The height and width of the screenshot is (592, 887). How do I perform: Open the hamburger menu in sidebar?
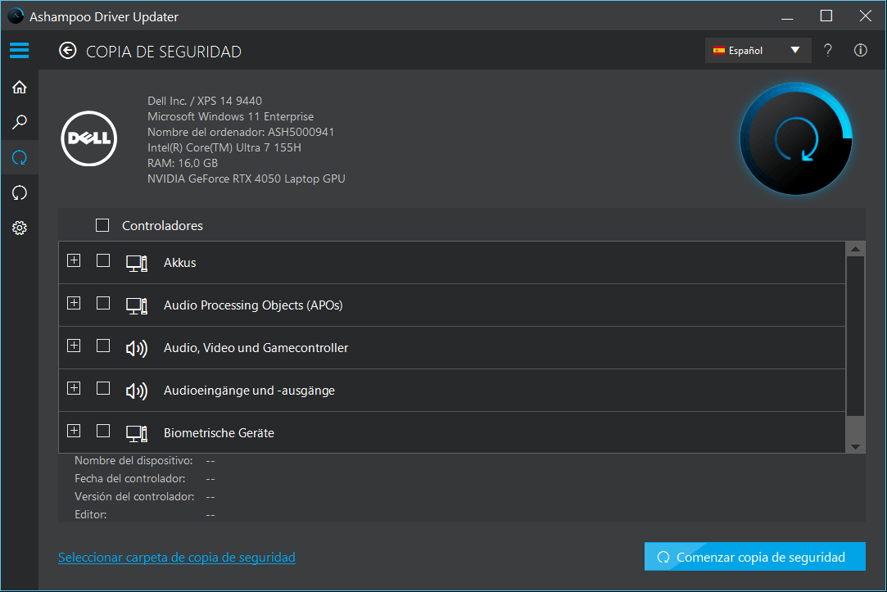[x=19, y=51]
